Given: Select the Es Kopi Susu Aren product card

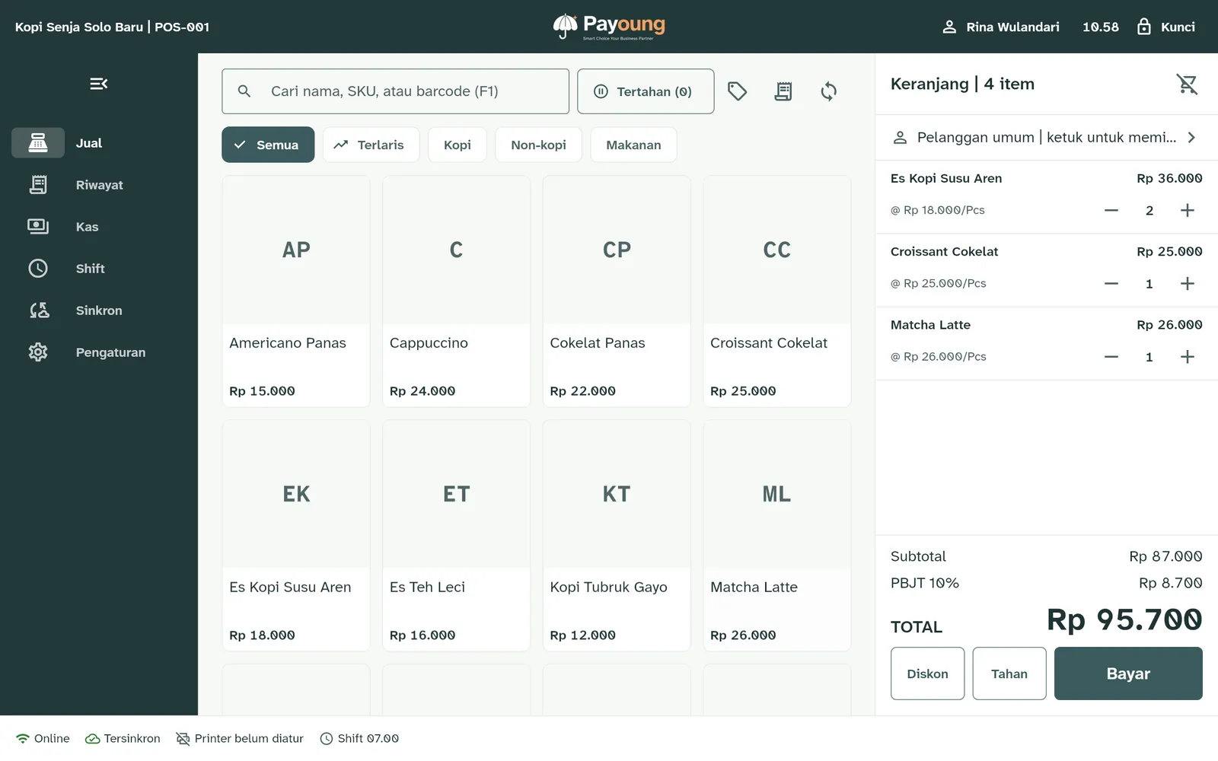Looking at the screenshot, I should point(296,536).
